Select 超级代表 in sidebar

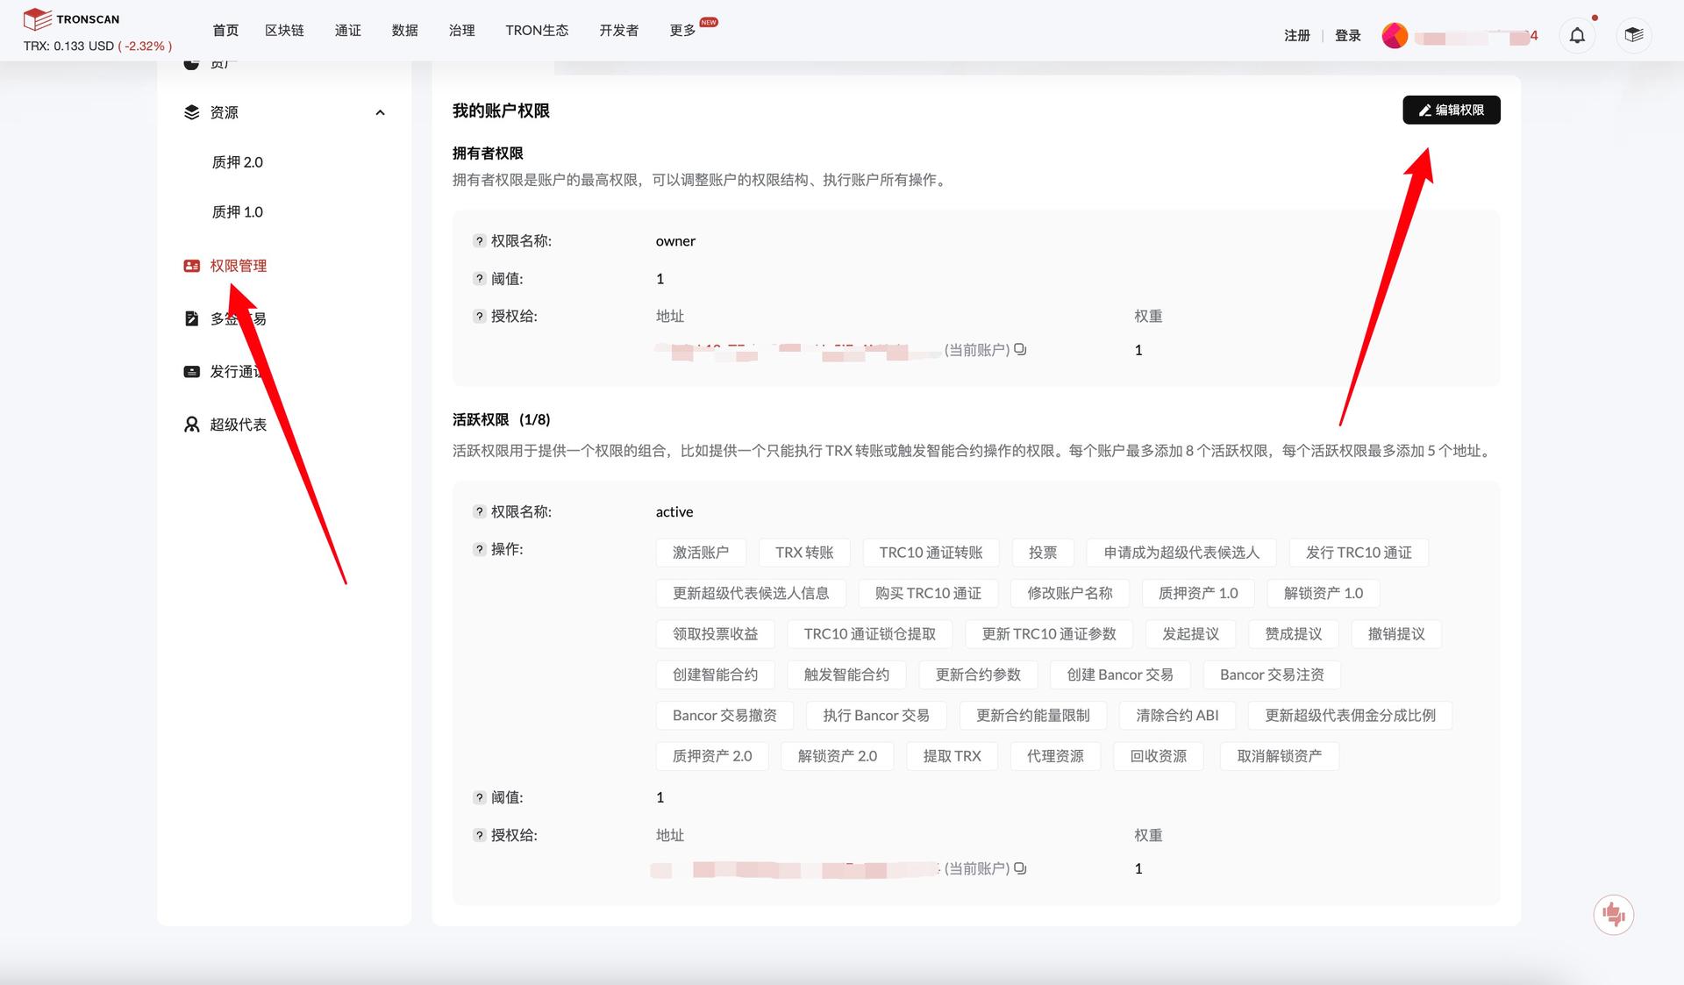pyautogui.click(x=238, y=425)
